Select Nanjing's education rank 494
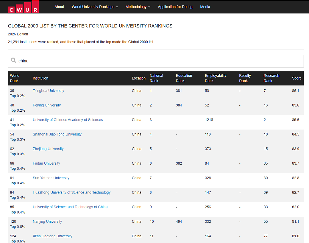This screenshot has width=309, height=243. [179, 222]
